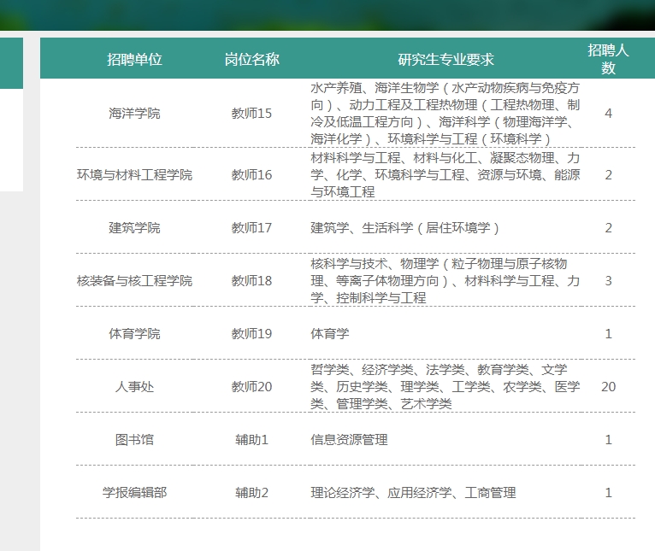Select the 教师17 position cell
655x551 pixels.
pyautogui.click(x=251, y=227)
